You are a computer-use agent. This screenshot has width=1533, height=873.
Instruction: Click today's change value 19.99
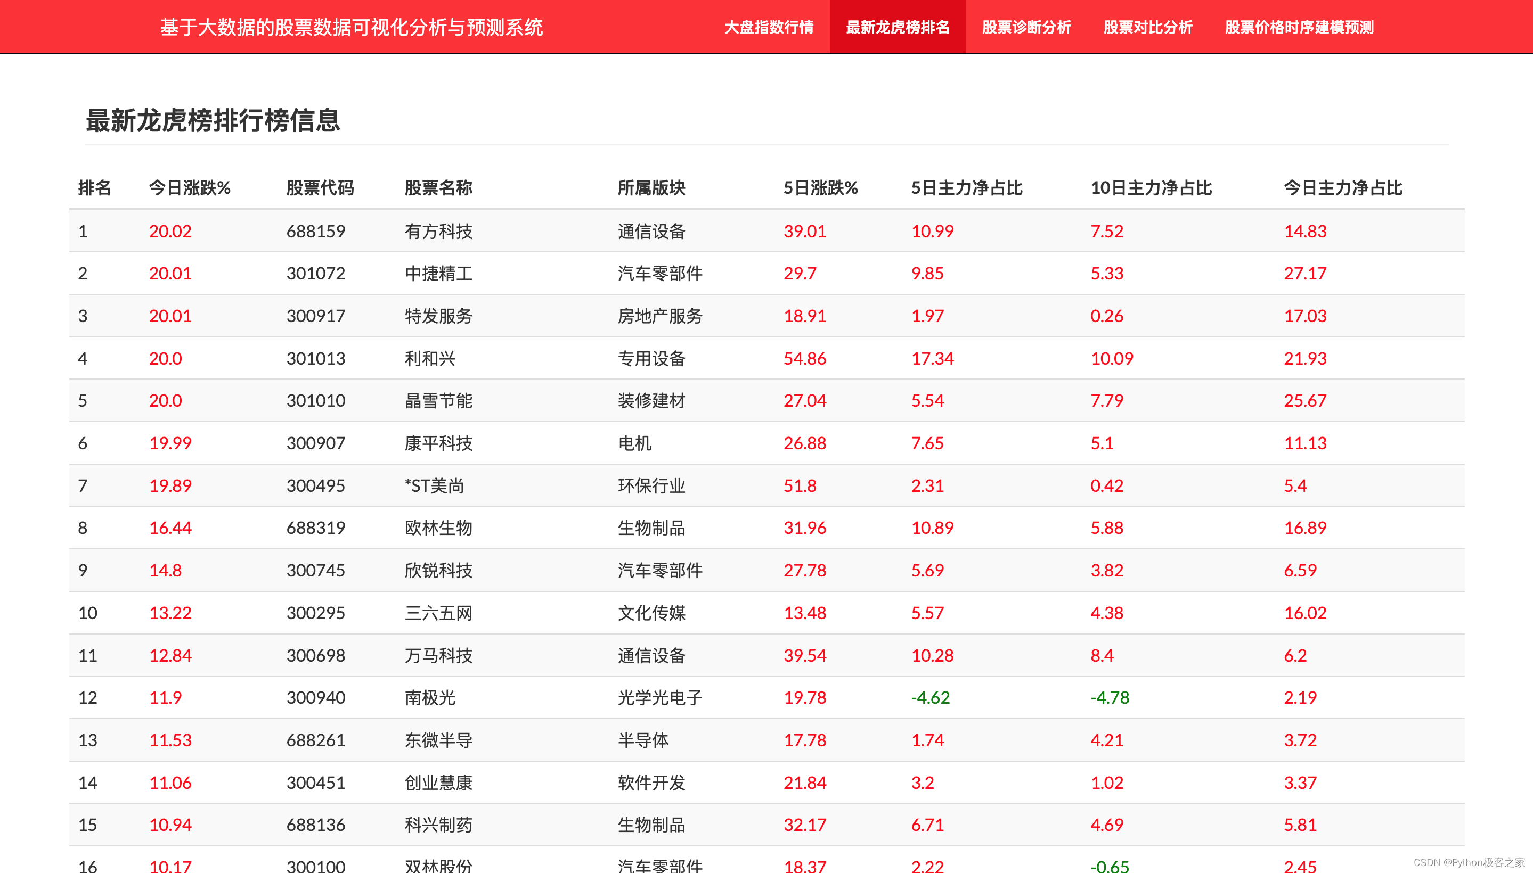(170, 443)
